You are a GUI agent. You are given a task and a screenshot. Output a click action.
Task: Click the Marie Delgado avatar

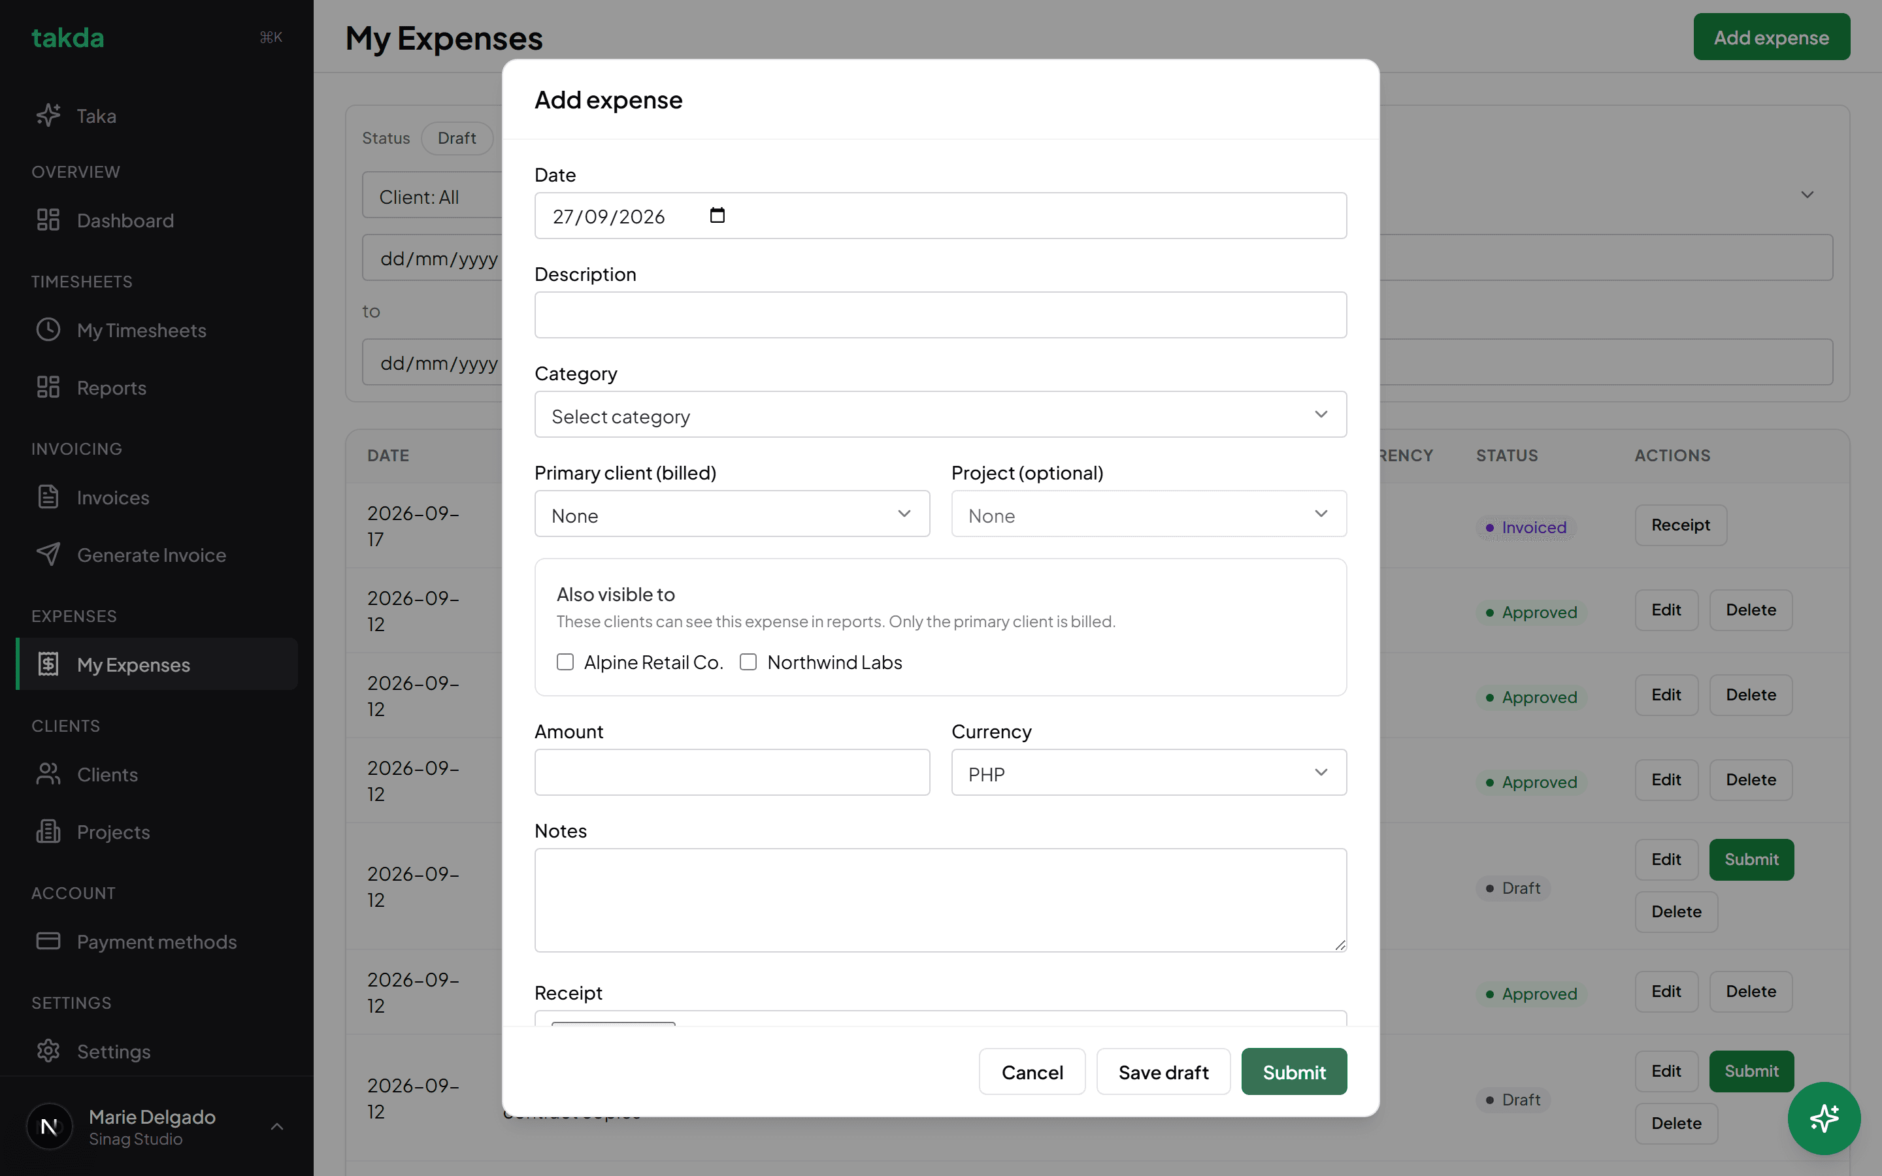49,1126
